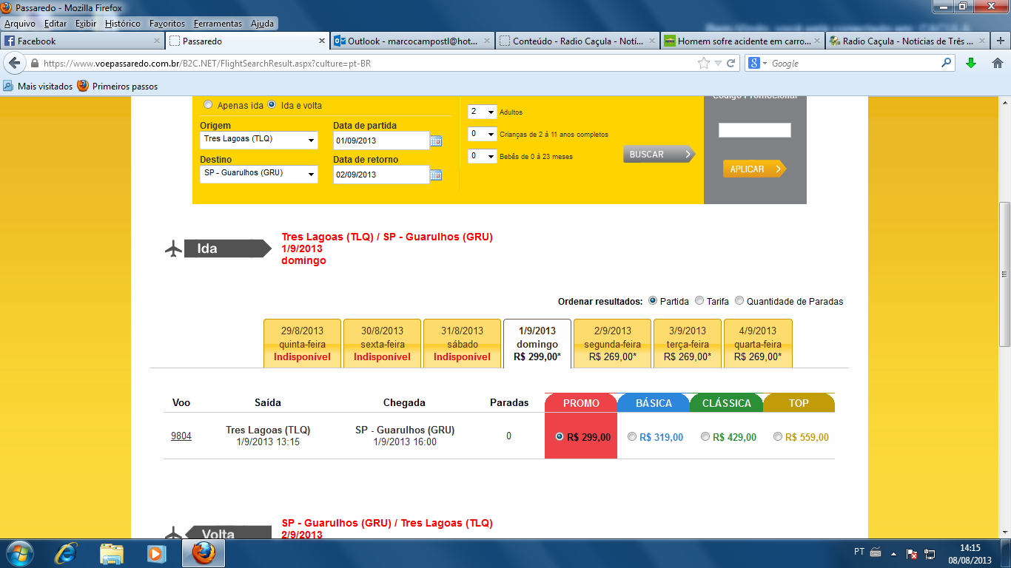Screen dimensions: 1011x568
Task: Click the Mais visitados bookmark icon
Action: tap(8, 87)
